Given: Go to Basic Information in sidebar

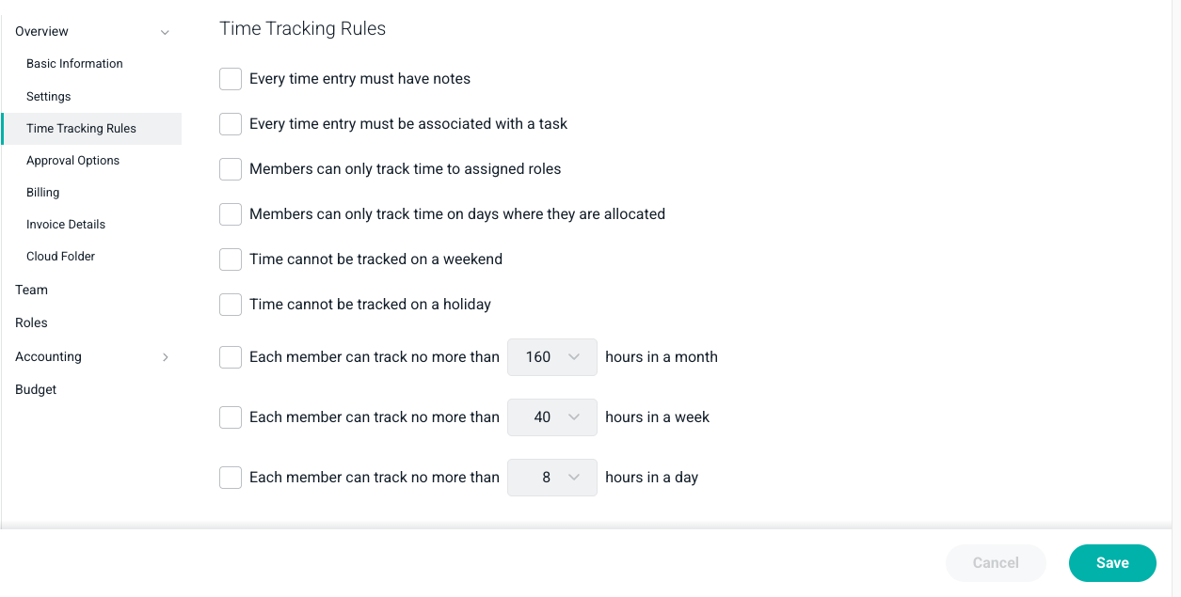Looking at the screenshot, I should [74, 64].
